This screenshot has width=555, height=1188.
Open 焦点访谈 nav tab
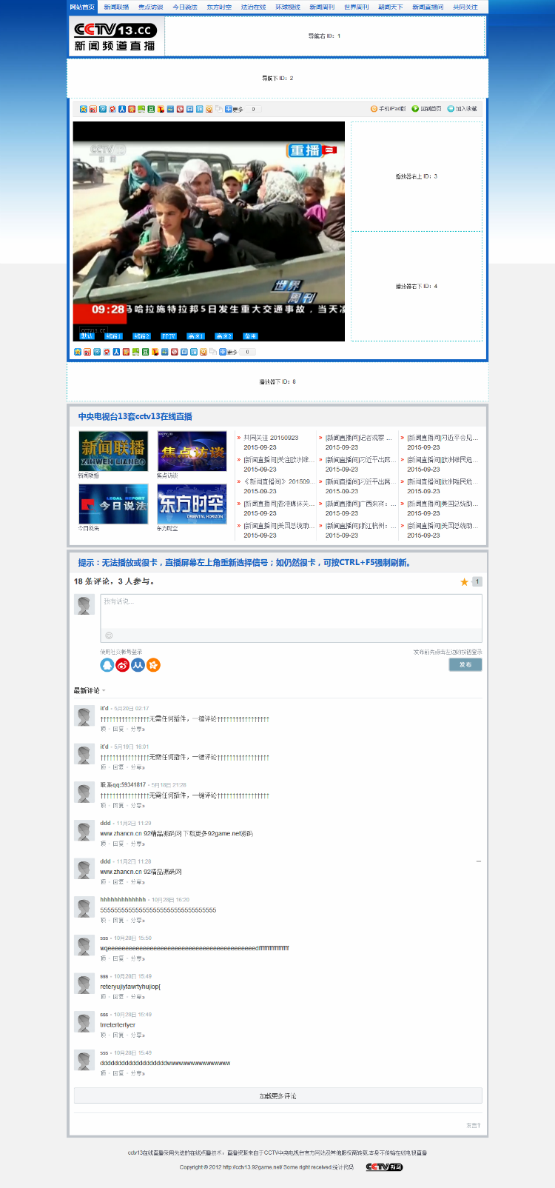pyautogui.click(x=151, y=7)
